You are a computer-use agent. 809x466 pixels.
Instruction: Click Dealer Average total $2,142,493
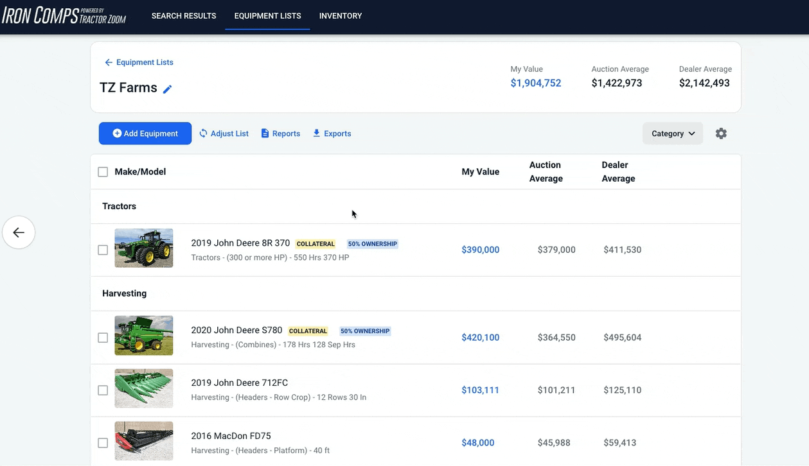click(x=704, y=83)
